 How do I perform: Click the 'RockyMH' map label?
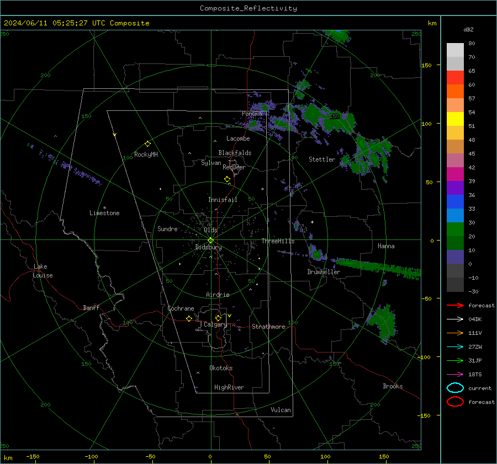146,154
